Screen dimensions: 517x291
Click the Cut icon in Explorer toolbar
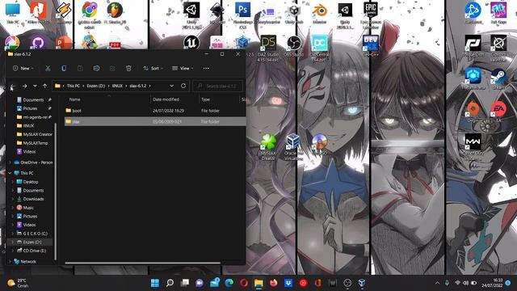coord(48,68)
